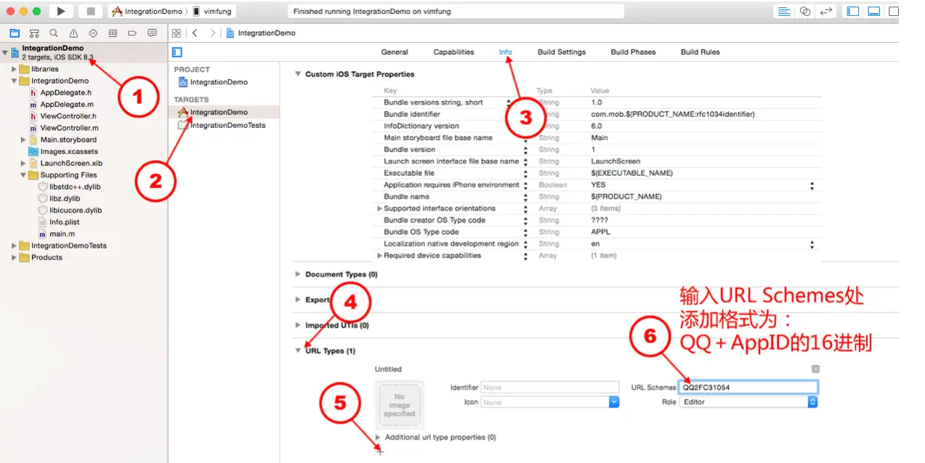
Task: Open the Application requires iPhone environment YES stepper
Action: tap(812, 185)
